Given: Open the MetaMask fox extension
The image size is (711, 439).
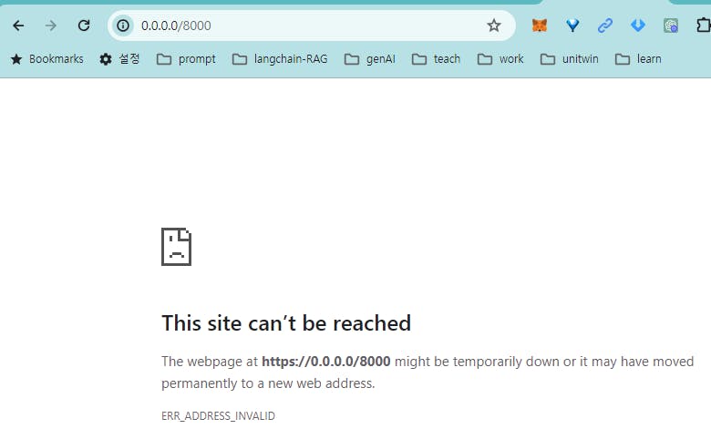Looking at the screenshot, I should 540,26.
